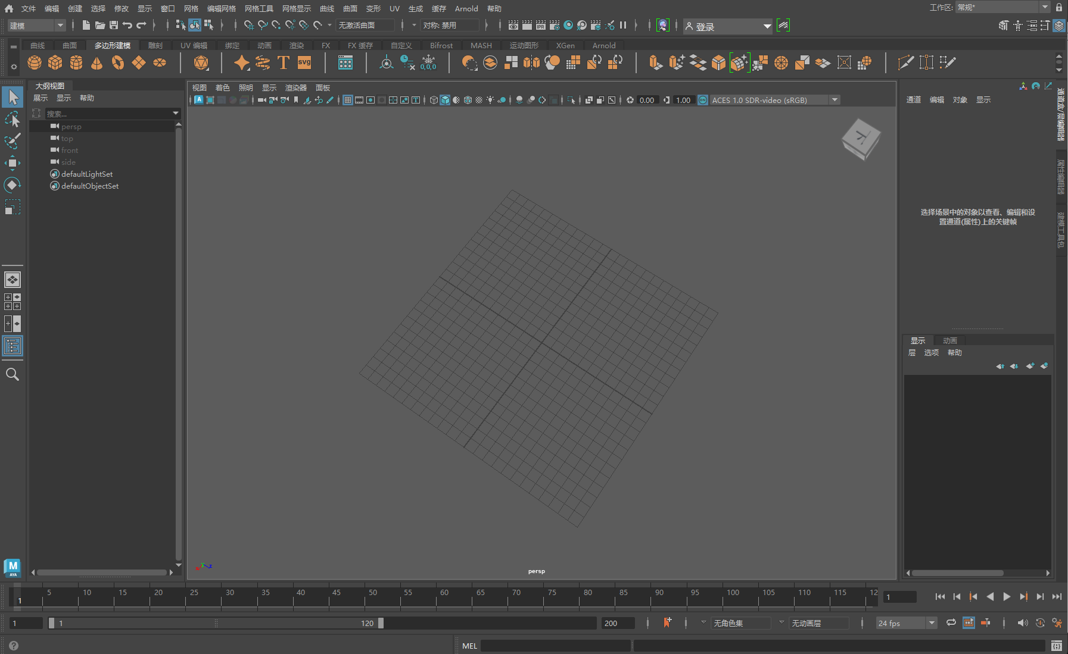Viewport: 1068px width, 654px height.
Task: Click the view cube in viewport
Action: pos(861,139)
